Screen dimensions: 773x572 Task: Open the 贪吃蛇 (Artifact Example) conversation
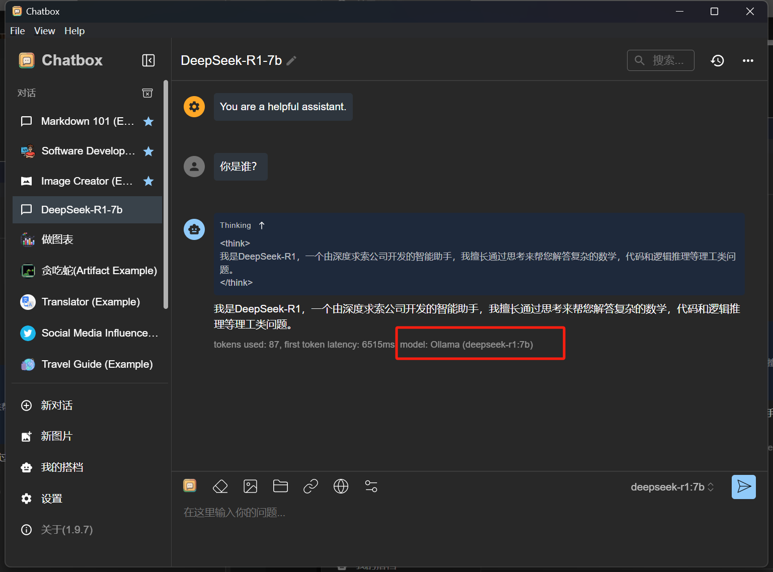pyautogui.click(x=87, y=271)
